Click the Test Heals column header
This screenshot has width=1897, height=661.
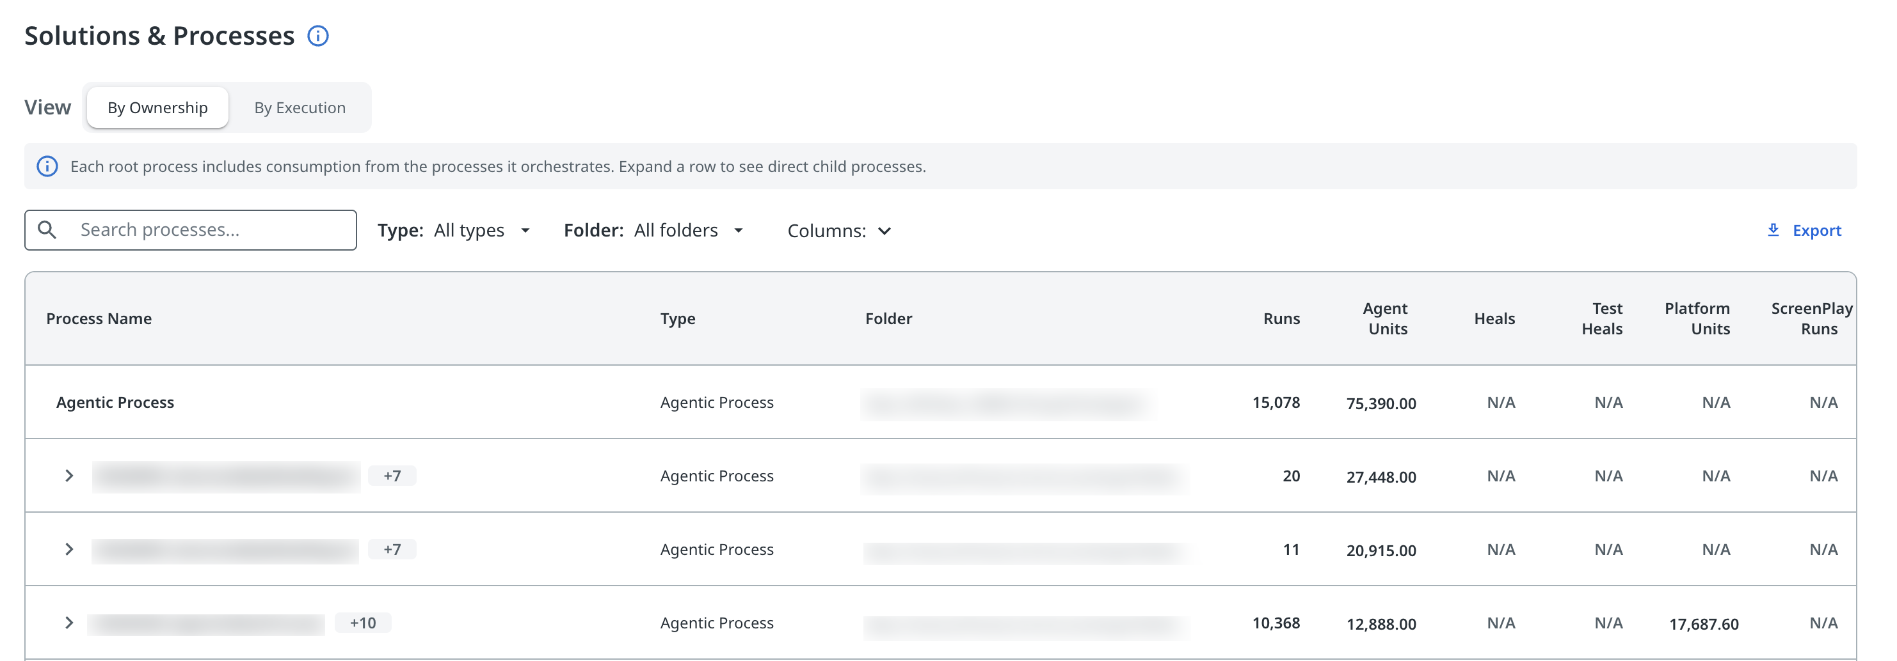1603,319
